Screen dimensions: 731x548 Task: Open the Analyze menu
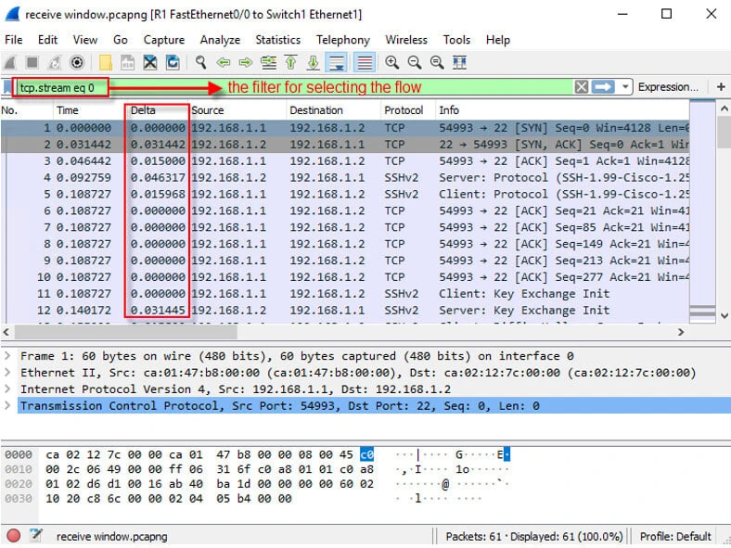pos(220,40)
